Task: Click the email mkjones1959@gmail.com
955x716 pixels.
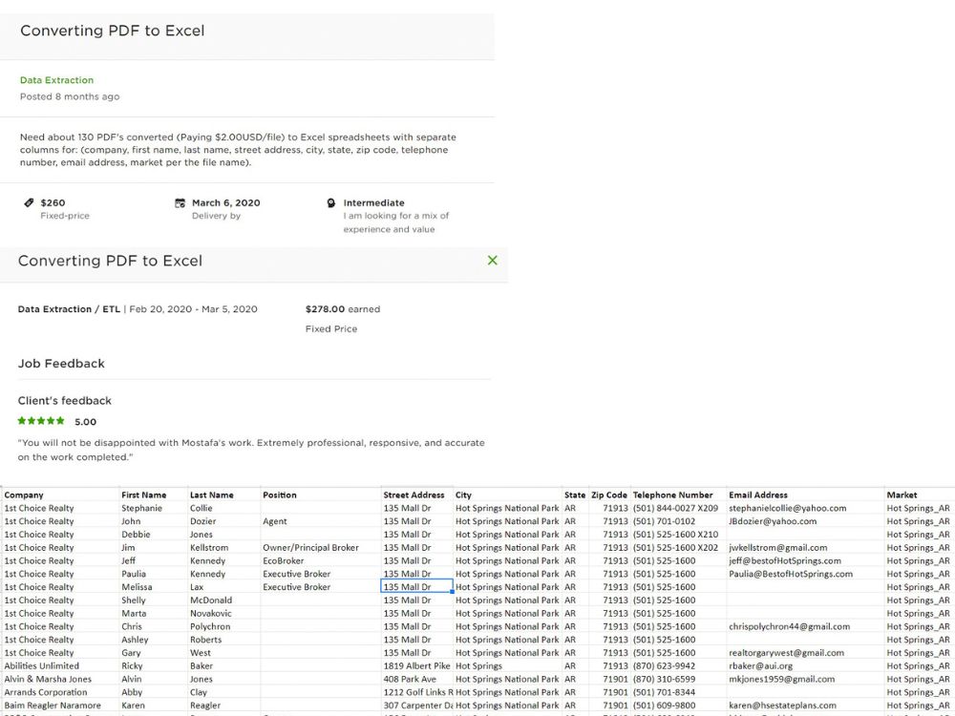Action: coord(781,679)
